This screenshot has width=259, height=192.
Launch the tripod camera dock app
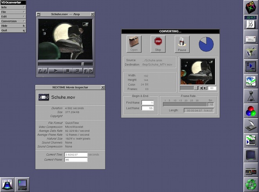click(x=251, y=96)
